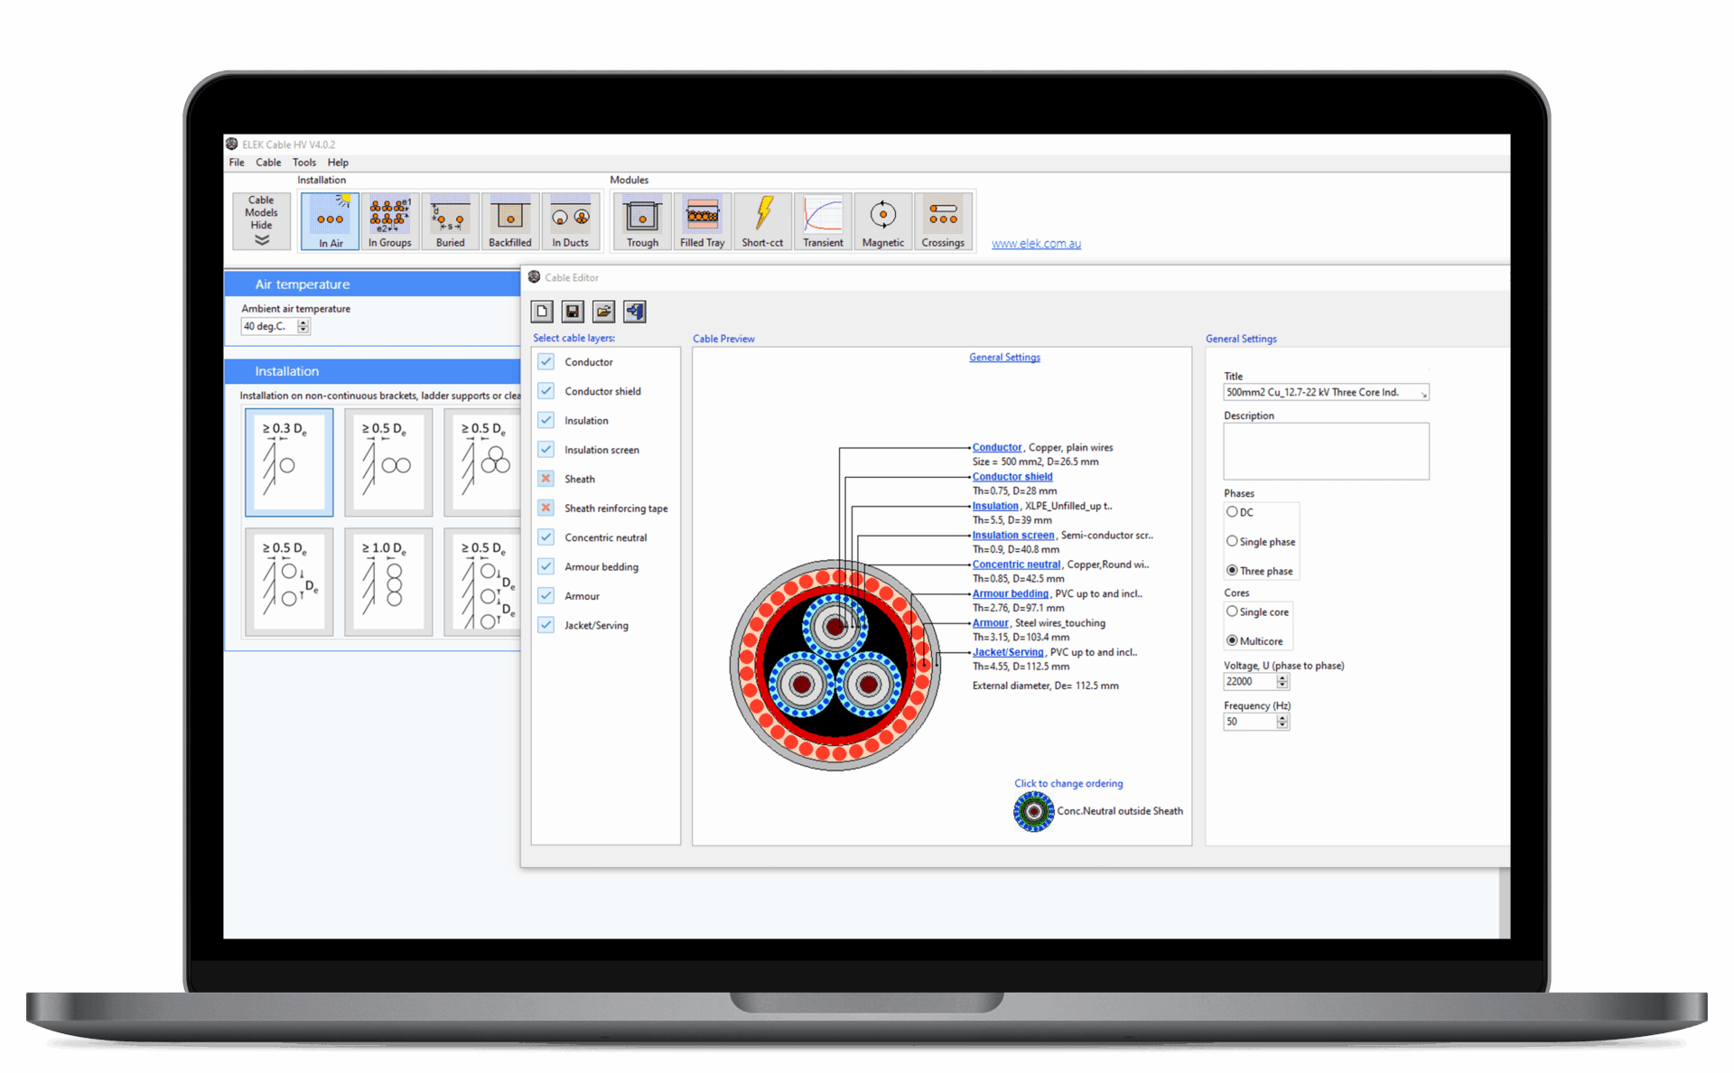The image size is (1734, 1073).
Task: Click 'Click to change ordering' link
Action: click(1068, 783)
